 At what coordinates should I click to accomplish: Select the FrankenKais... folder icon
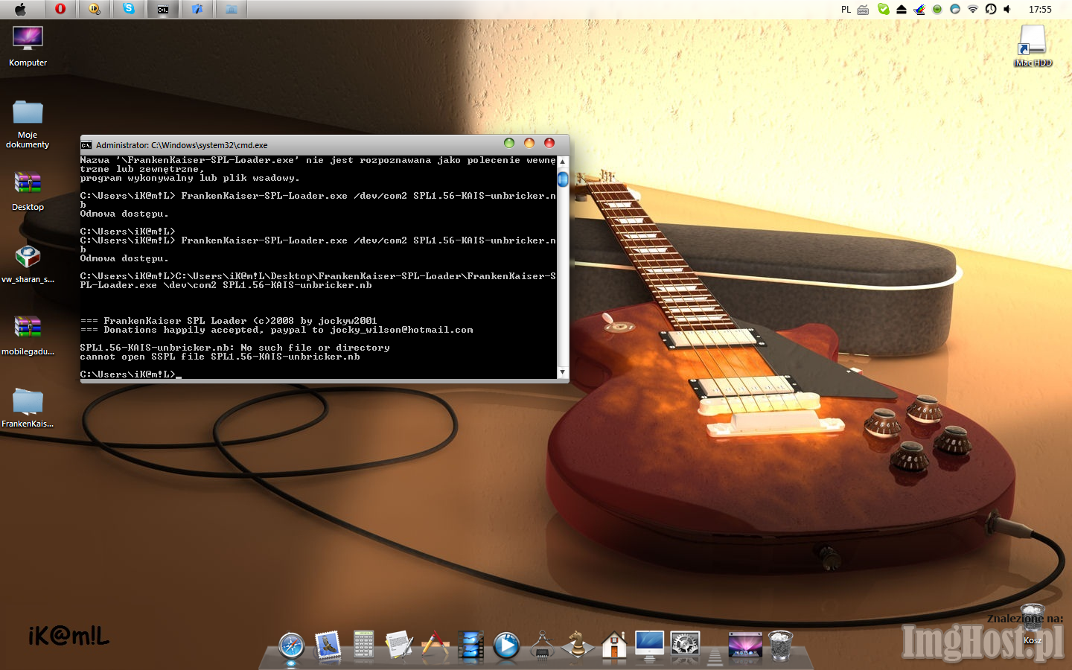(x=28, y=408)
